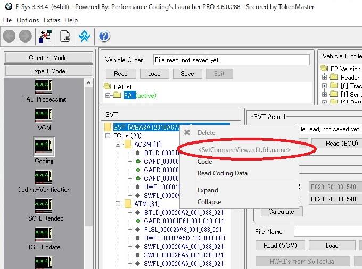
Task: Open the File menu
Action: pos(7,20)
